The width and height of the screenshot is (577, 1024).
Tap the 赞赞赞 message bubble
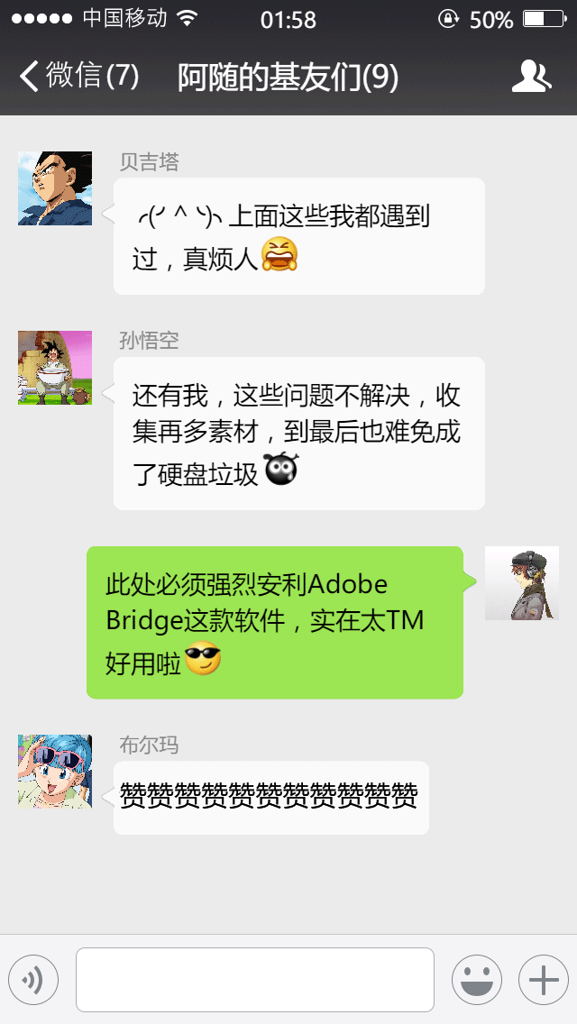click(x=271, y=798)
